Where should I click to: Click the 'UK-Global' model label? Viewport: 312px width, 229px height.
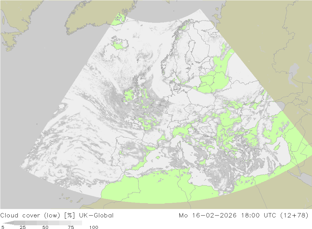pos(96,216)
